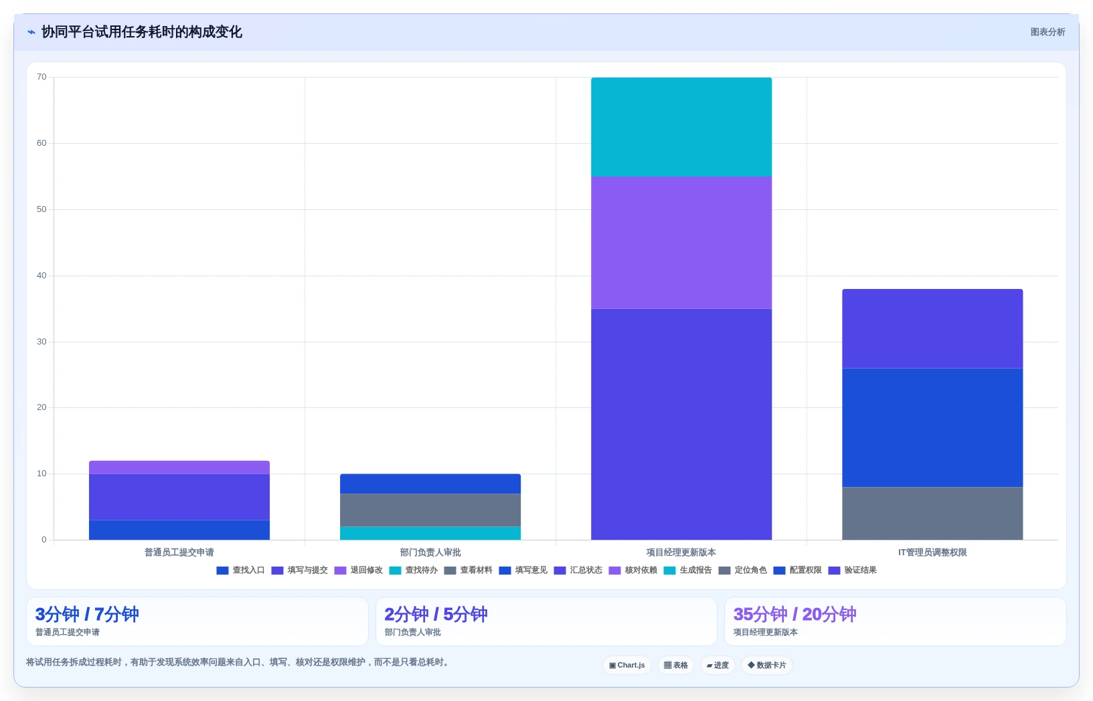This screenshot has width=1093, height=701.
Task: Click the 进度 tag chip
Action: tap(718, 665)
